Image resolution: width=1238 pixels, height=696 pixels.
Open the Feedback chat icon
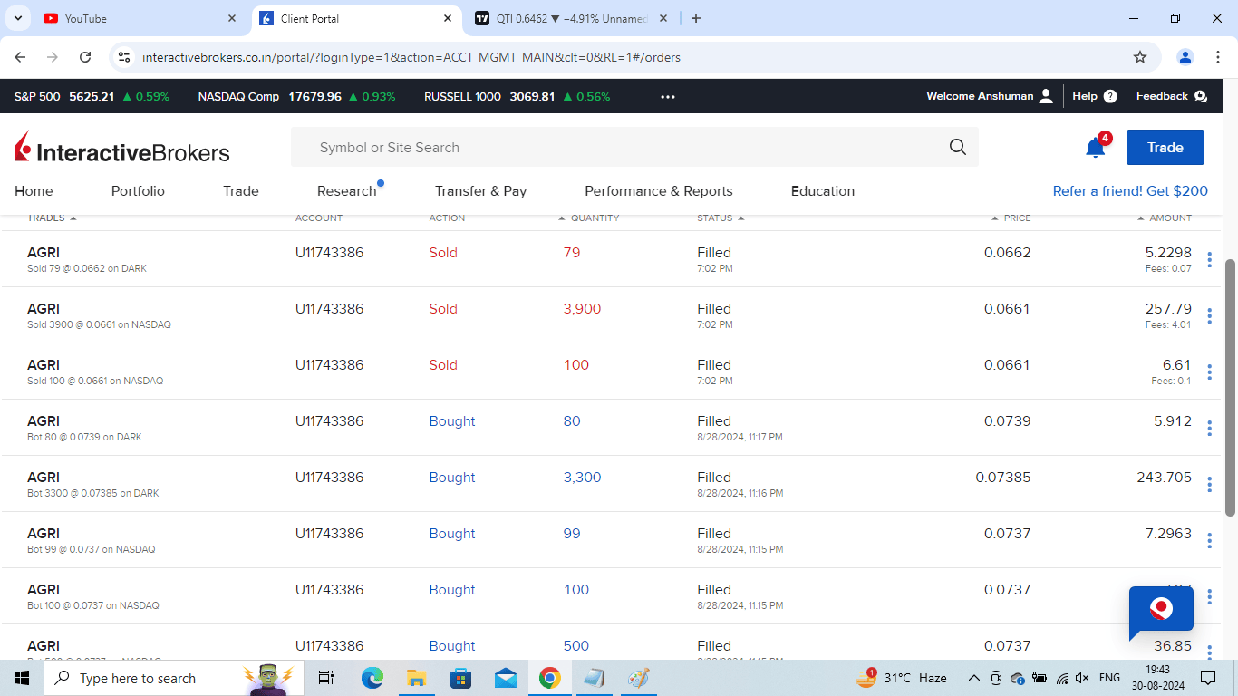[1201, 96]
